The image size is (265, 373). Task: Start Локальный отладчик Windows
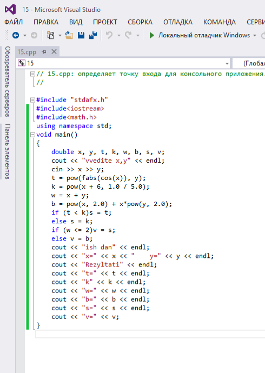tap(200, 35)
